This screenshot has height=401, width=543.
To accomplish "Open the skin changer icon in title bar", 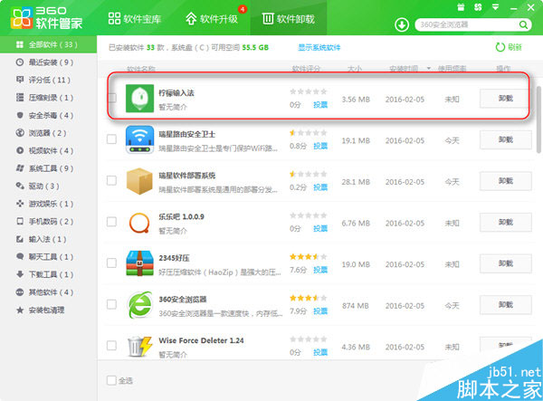I will pyautogui.click(x=478, y=7).
